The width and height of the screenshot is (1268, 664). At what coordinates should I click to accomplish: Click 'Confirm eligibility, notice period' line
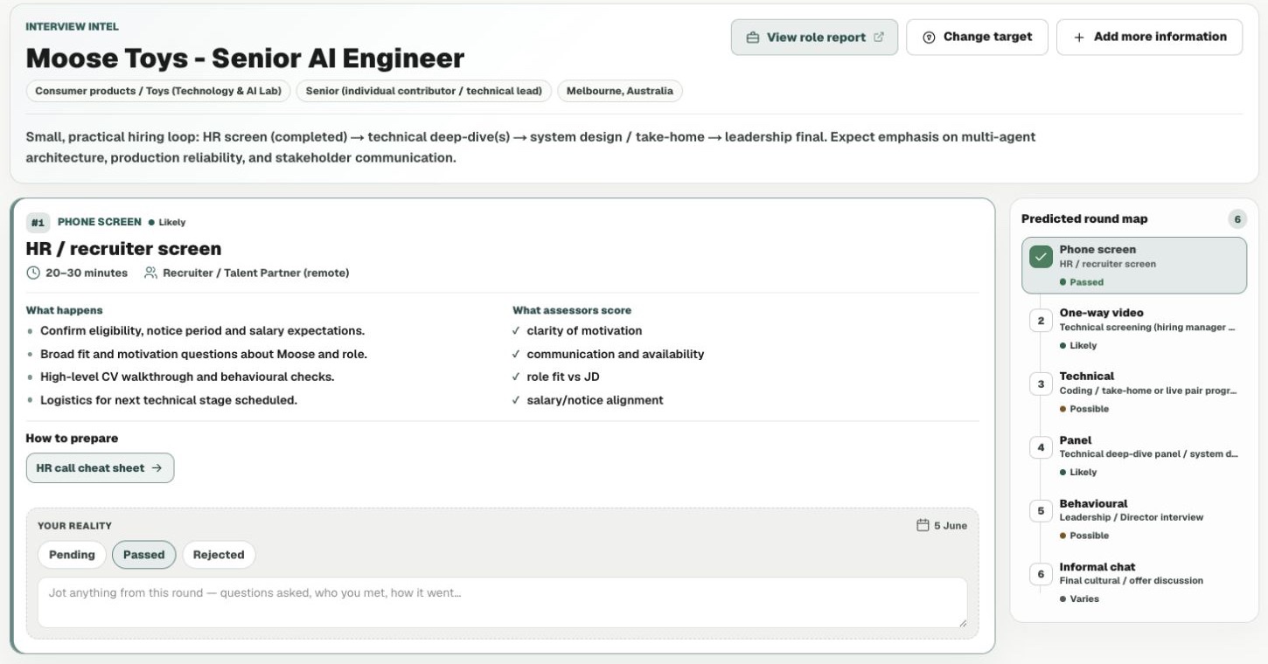point(202,331)
